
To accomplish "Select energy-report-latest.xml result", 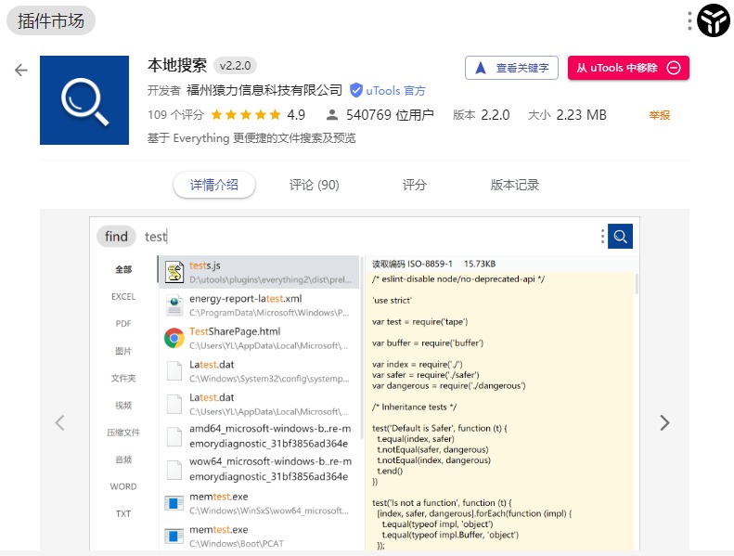I will pyautogui.click(x=259, y=305).
